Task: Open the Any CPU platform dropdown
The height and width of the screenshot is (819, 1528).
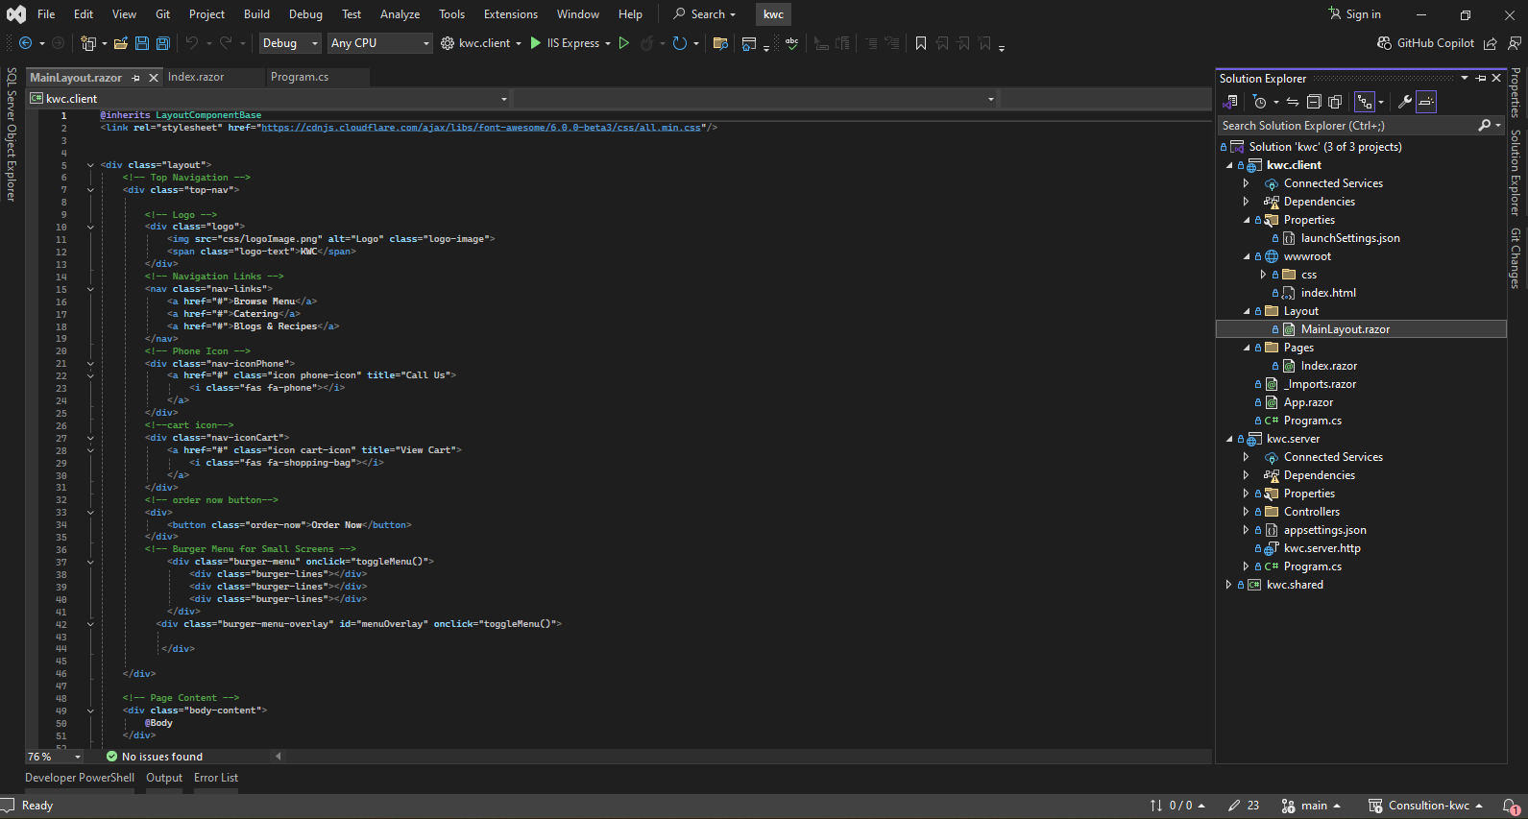Action: click(379, 43)
